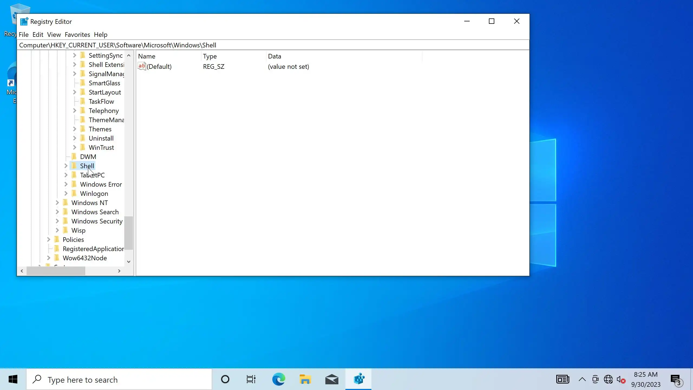Select the (Default) registry value
Image resolution: width=693 pixels, height=390 pixels.
159,67
